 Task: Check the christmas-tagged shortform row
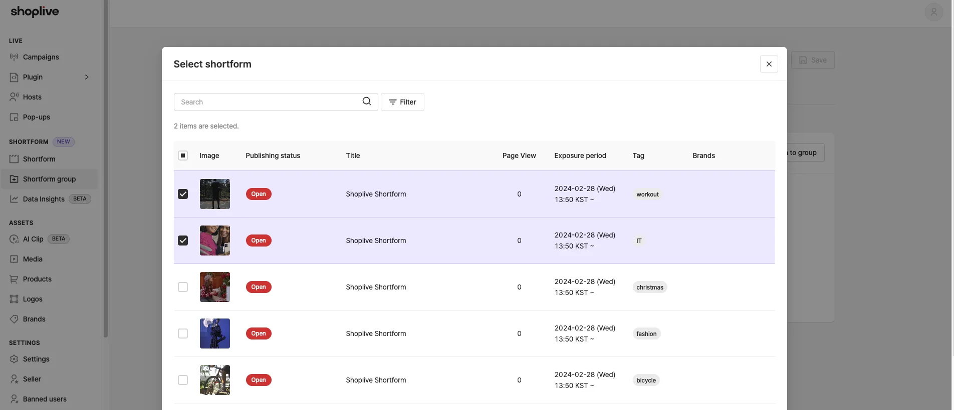pos(183,287)
